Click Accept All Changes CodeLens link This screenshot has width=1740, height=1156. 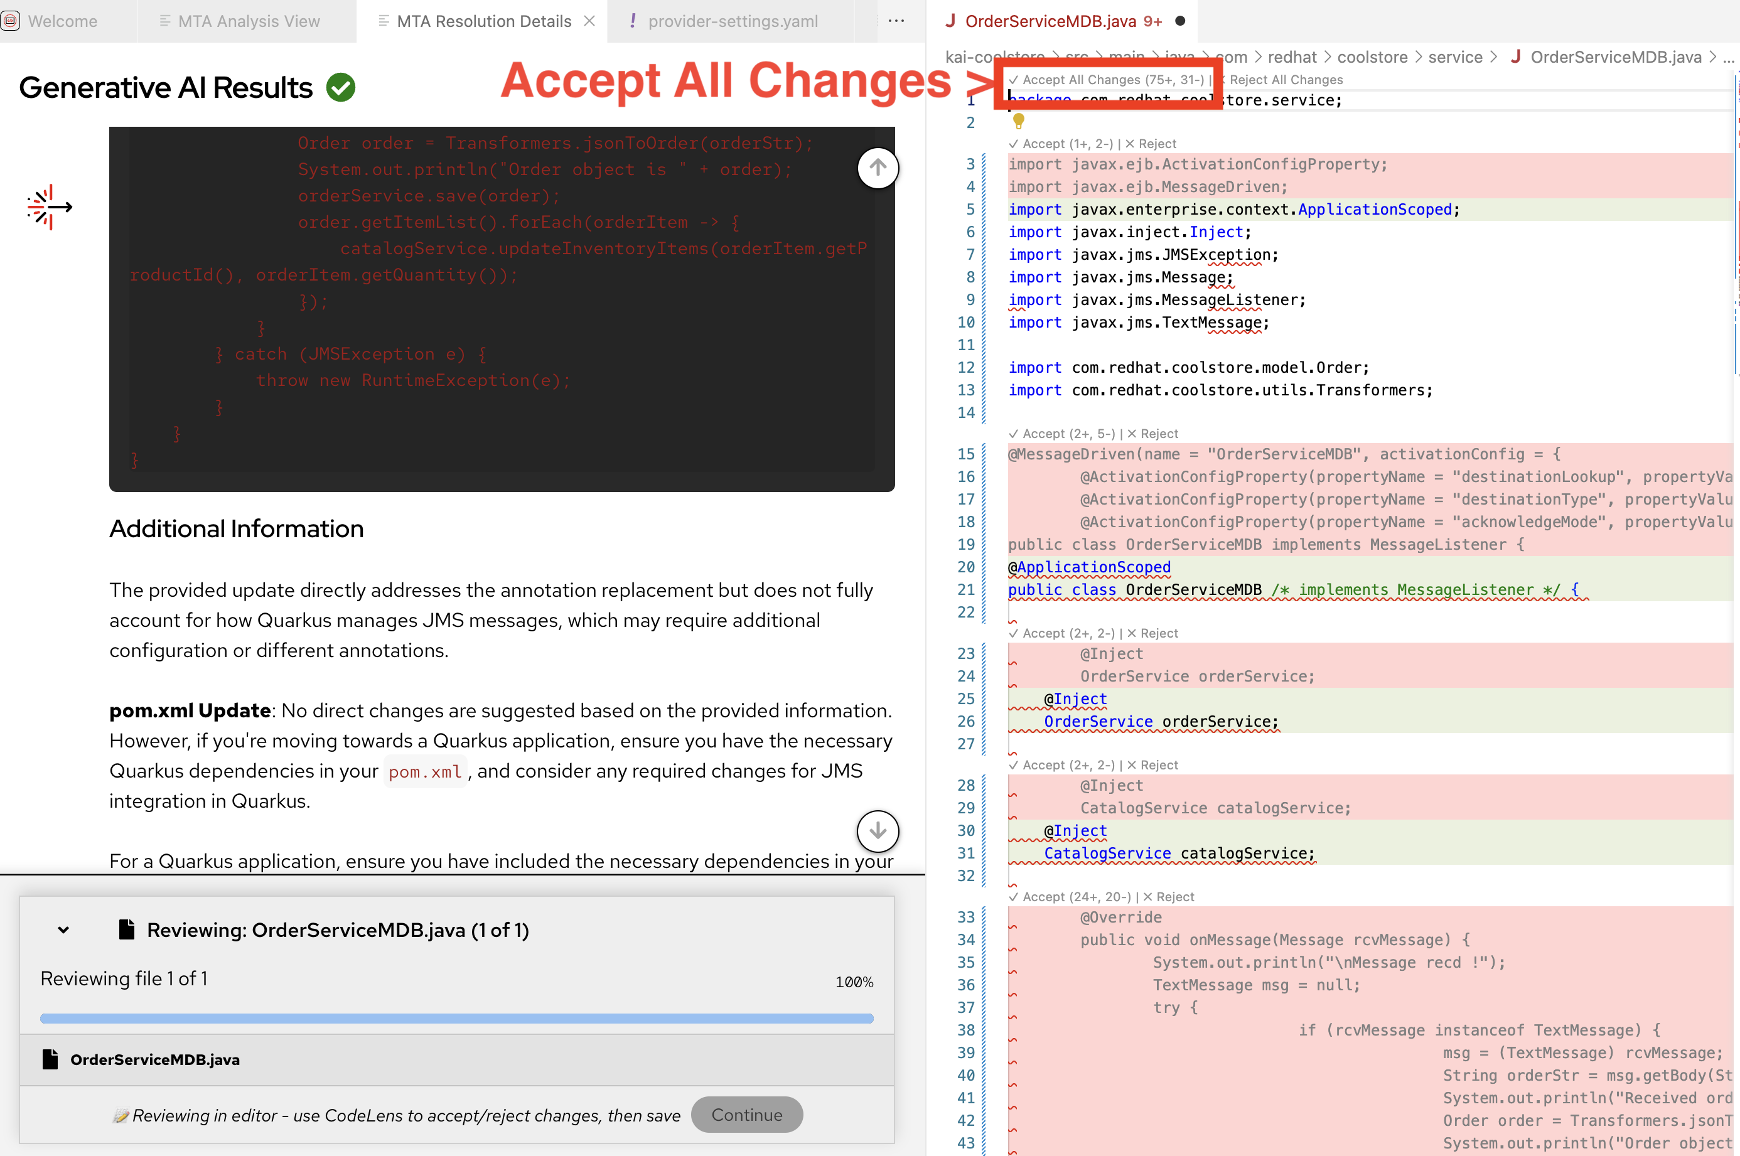pyautogui.click(x=1106, y=80)
